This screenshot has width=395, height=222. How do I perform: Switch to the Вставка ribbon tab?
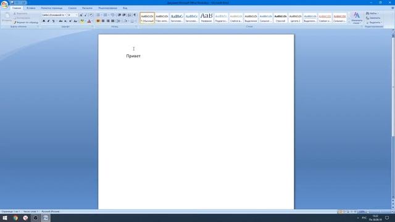[x=31, y=8]
